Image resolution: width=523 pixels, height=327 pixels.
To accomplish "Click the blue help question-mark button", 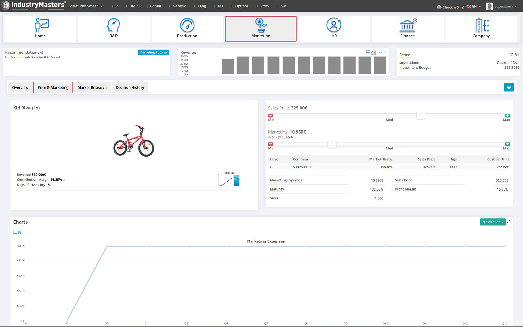I will click(x=509, y=87).
